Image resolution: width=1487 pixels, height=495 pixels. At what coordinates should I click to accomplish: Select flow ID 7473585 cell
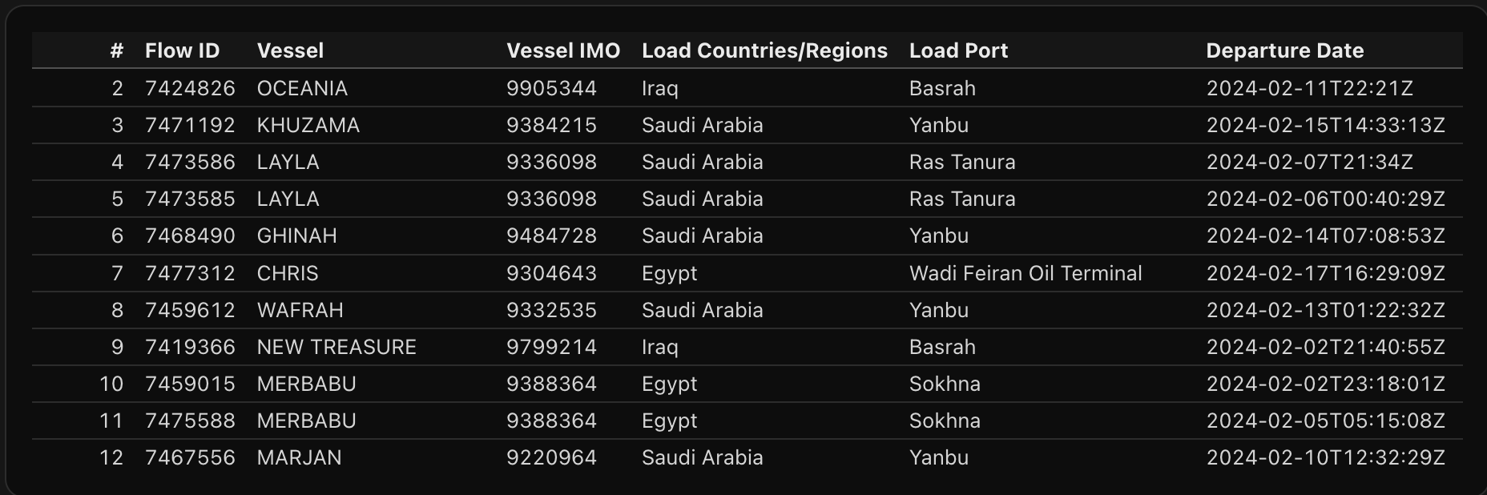[190, 199]
